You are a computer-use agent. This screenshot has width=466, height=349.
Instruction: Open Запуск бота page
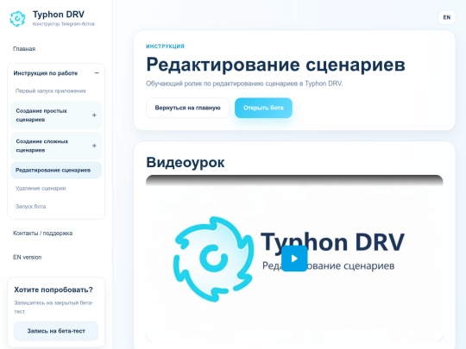click(30, 206)
